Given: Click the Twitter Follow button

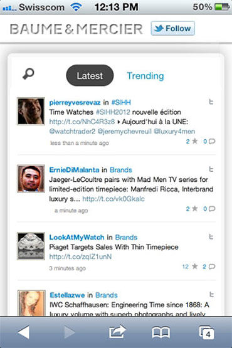Looking at the screenshot, I should click(172, 28).
